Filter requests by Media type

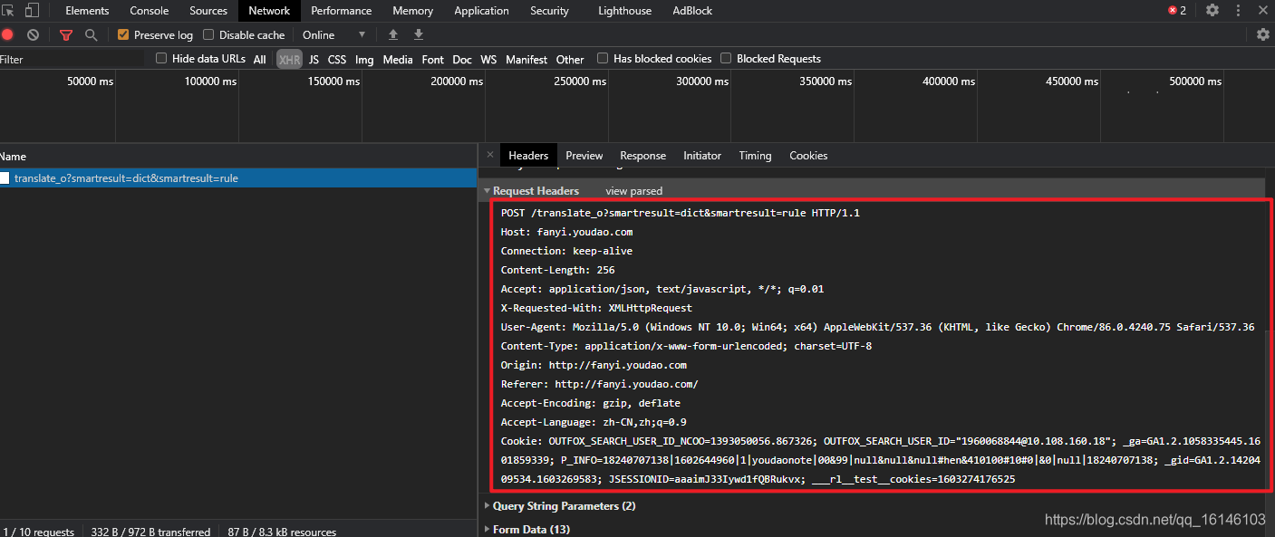[x=398, y=60]
